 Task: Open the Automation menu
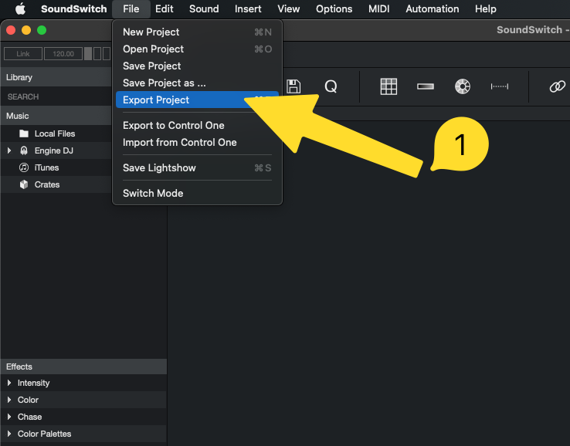pos(433,8)
